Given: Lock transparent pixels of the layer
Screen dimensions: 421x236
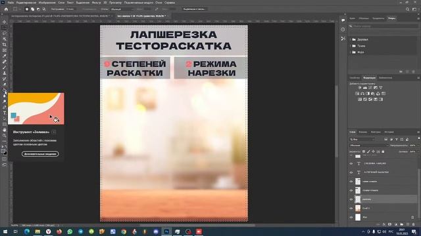Looking at the screenshot, I should click(x=364, y=151).
